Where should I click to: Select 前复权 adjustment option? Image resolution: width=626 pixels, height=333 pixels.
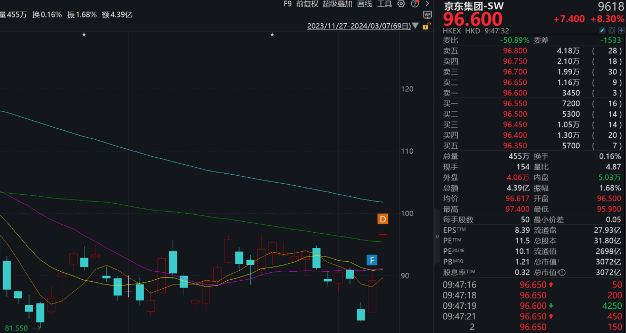[307, 4]
